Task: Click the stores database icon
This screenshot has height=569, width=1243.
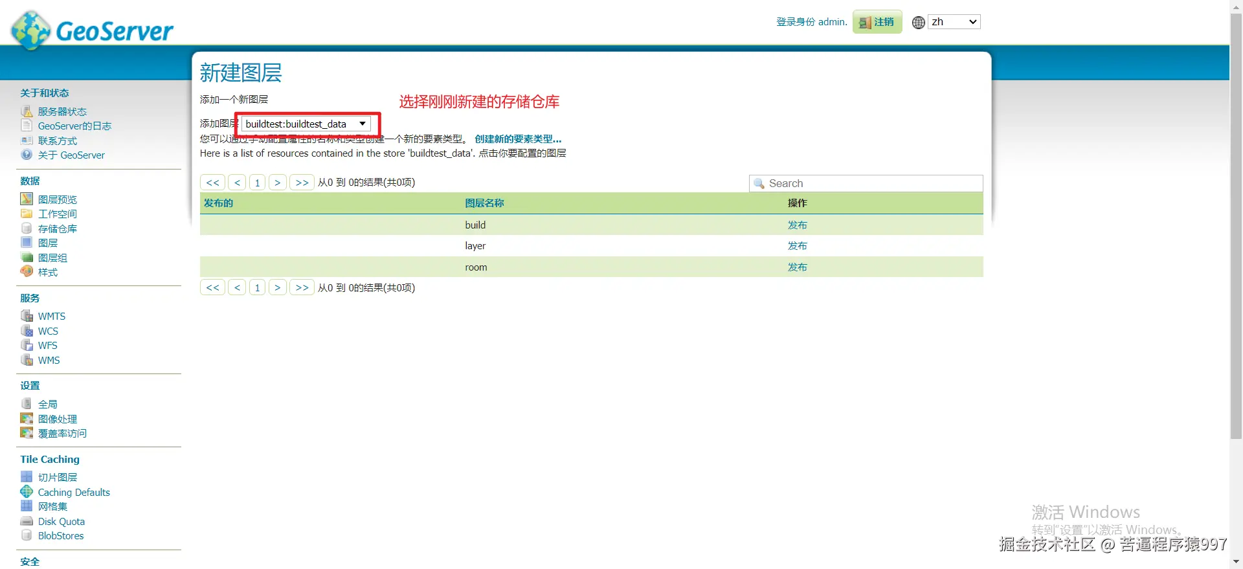Action: (27, 228)
